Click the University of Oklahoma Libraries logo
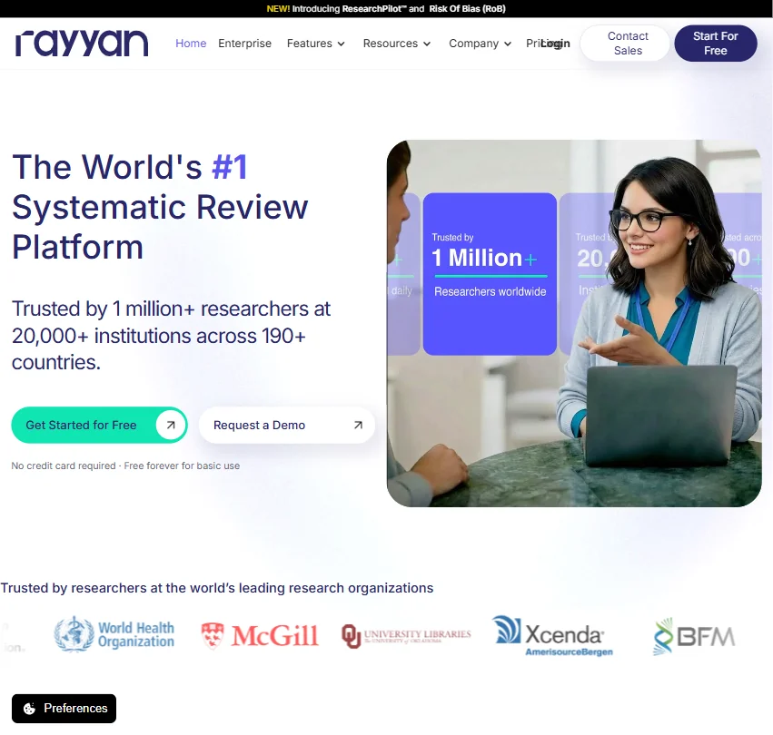773x735 pixels. tap(406, 636)
